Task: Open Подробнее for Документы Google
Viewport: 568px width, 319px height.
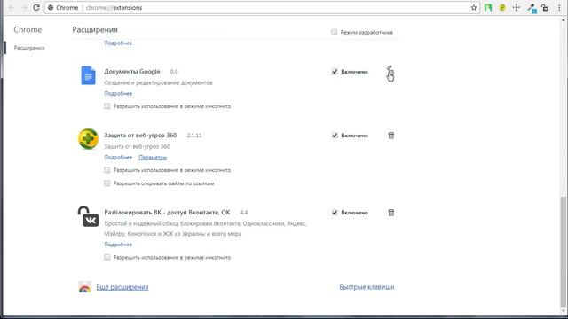Action: (x=118, y=93)
